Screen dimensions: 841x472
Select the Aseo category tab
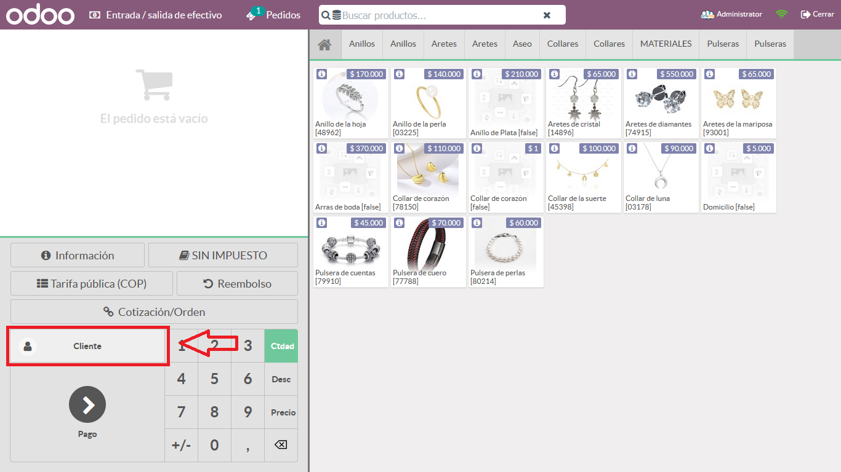point(522,44)
